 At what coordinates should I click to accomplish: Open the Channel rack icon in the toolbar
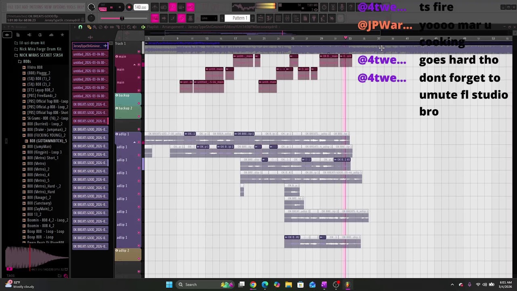pos(278,18)
